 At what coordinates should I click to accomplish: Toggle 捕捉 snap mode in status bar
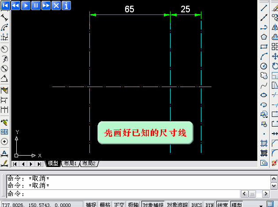coord(91,205)
